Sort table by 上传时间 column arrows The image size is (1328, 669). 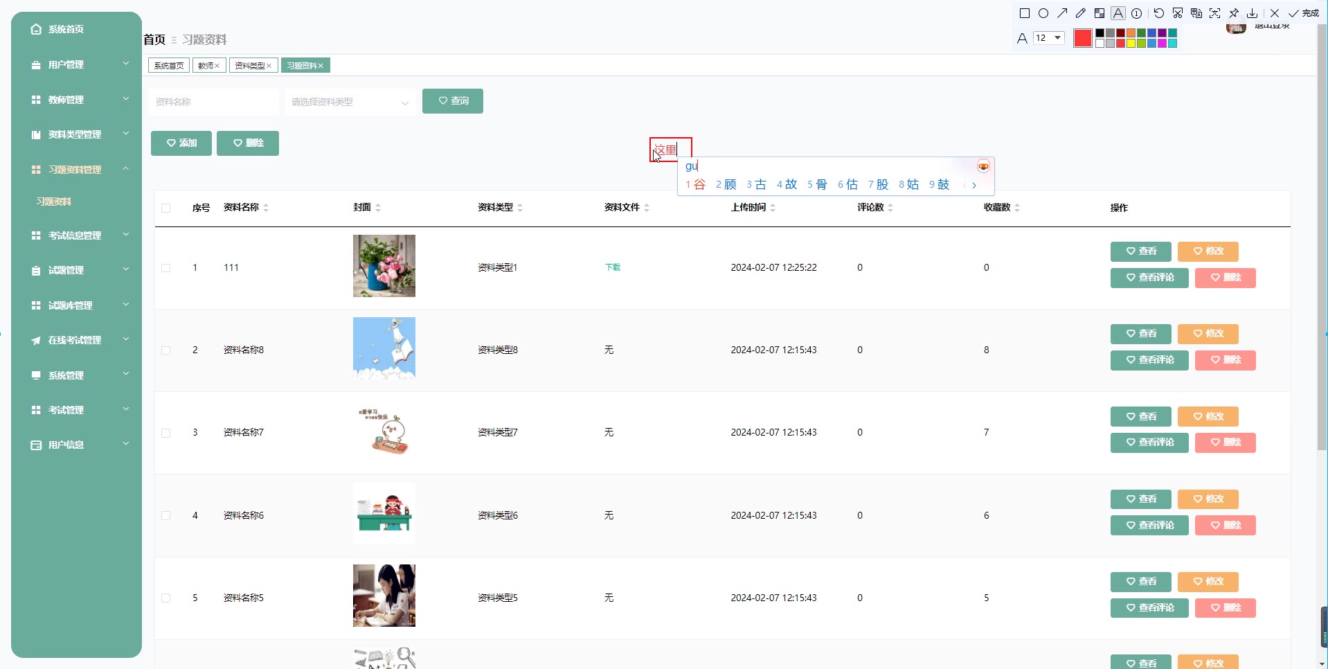(x=773, y=208)
